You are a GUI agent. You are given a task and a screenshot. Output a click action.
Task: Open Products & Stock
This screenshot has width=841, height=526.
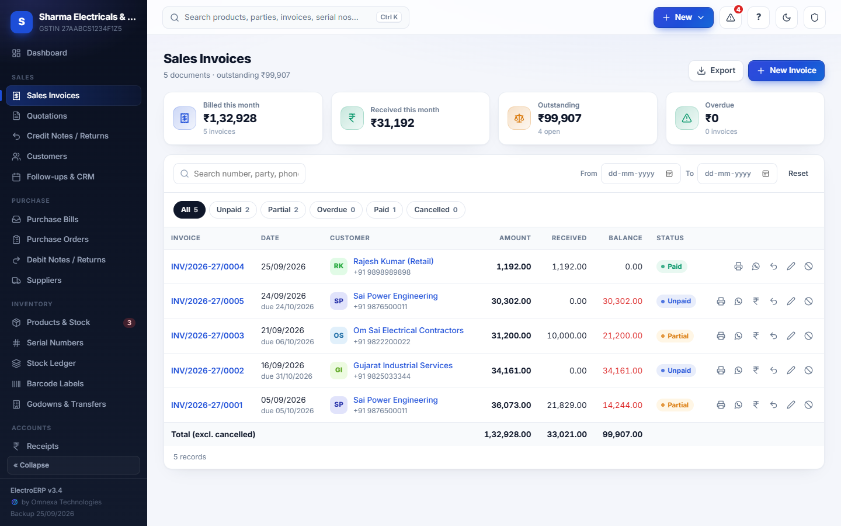pyautogui.click(x=74, y=323)
